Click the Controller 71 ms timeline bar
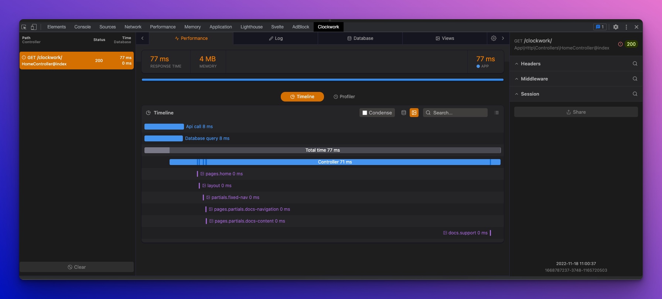This screenshot has width=662, height=299. [335, 162]
